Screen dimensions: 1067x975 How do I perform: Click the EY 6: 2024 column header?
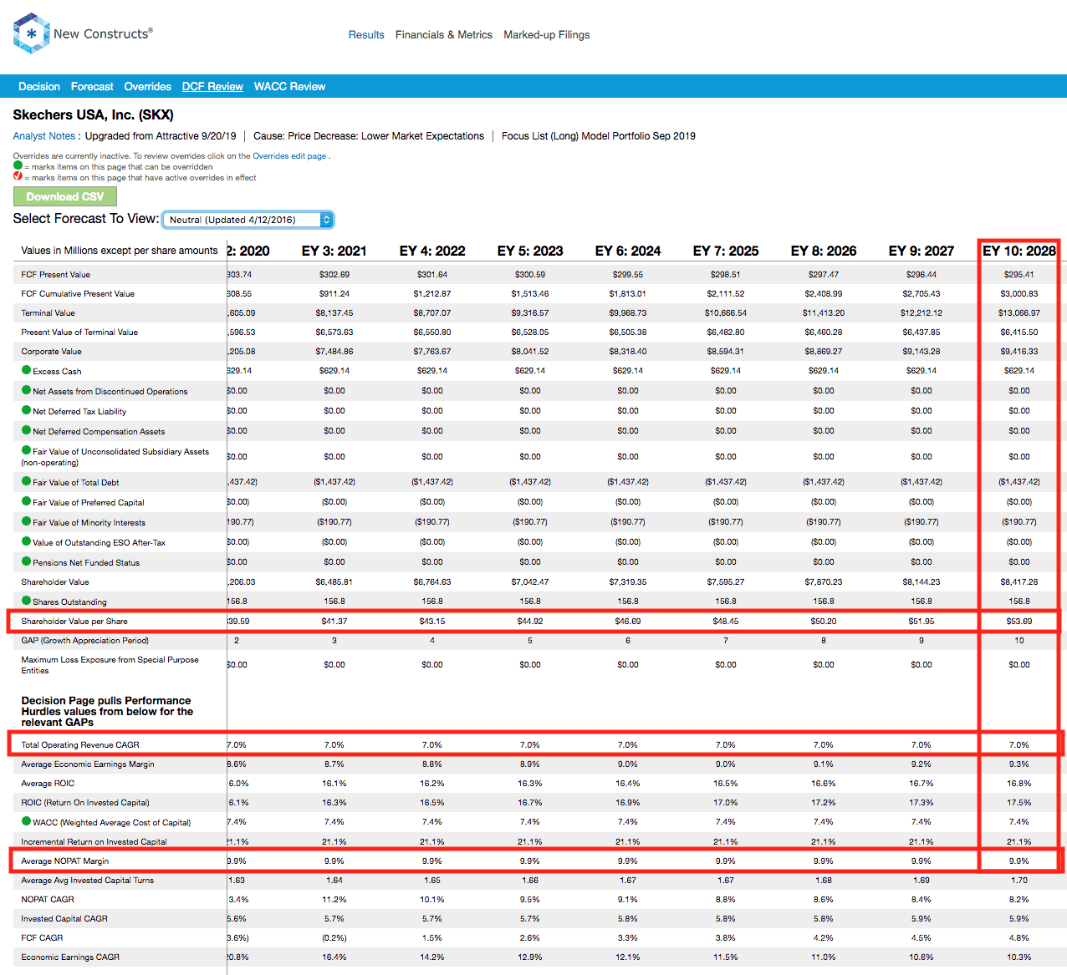tap(628, 251)
